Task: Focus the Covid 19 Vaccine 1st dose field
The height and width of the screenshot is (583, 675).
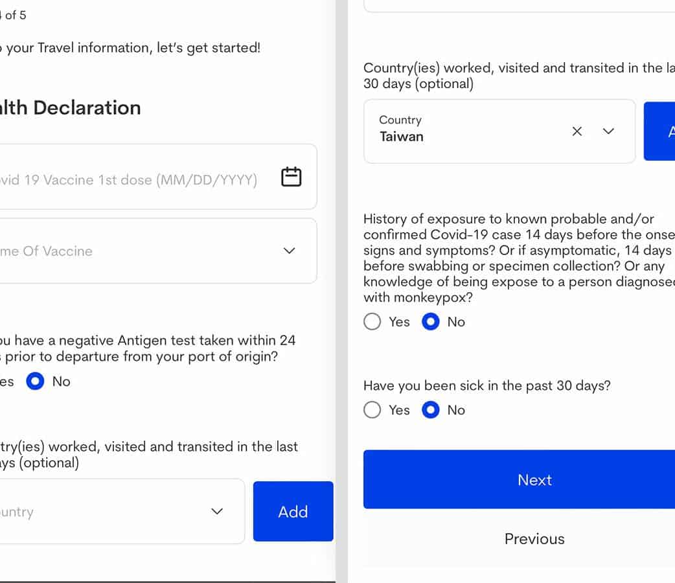Action: (x=130, y=180)
